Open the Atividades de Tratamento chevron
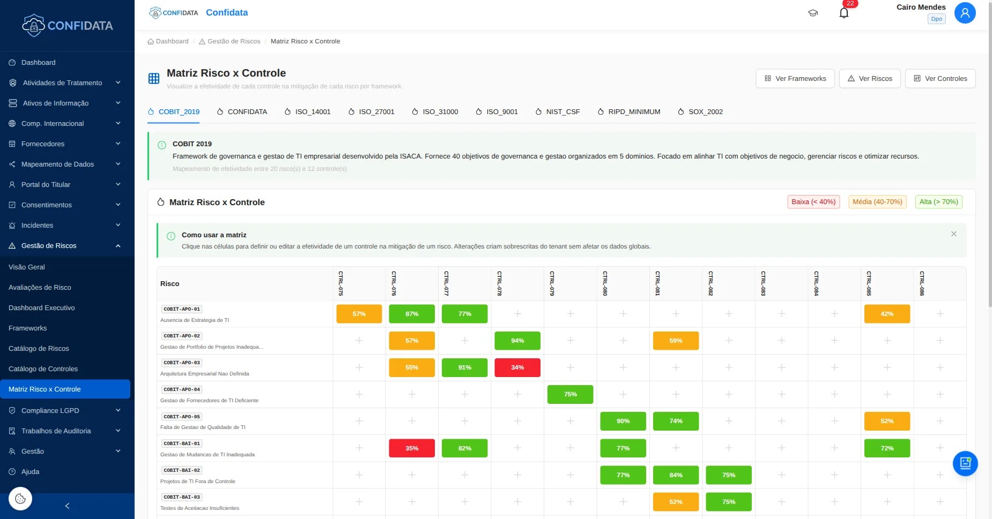992x519 pixels. pyautogui.click(x=117, y=82)
